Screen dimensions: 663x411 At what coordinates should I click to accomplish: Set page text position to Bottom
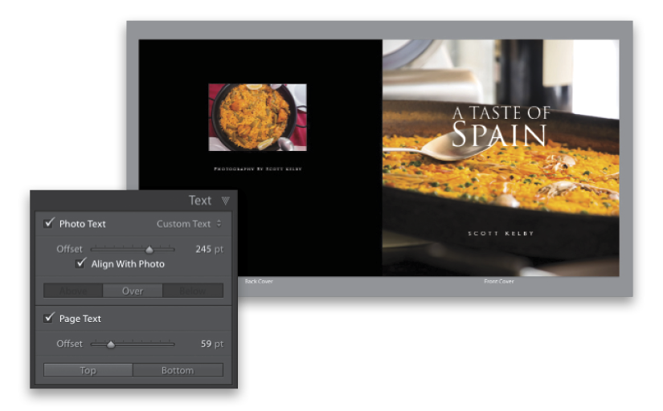click(178, 370)
